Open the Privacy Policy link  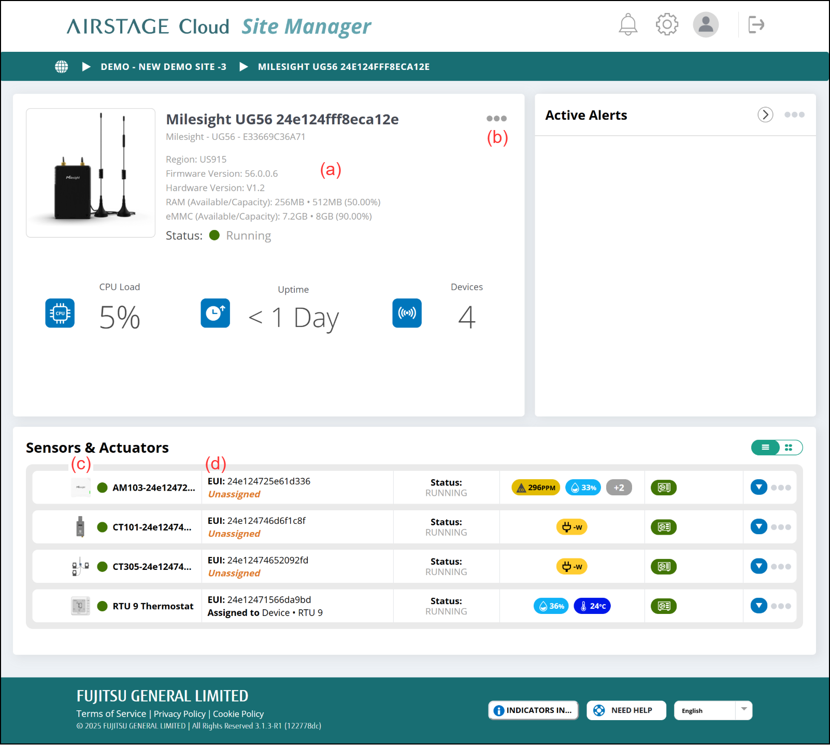[x=179, y=714]
